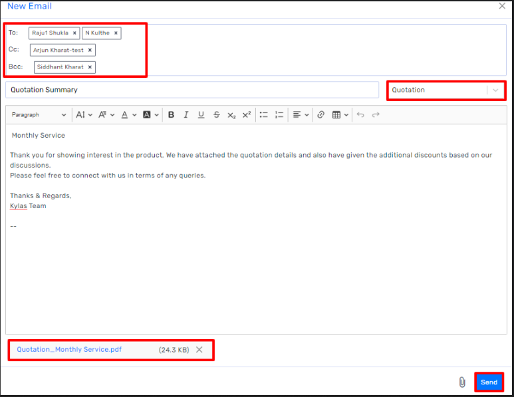Click the Quotation Summary subject field

(x=192, y=90)
